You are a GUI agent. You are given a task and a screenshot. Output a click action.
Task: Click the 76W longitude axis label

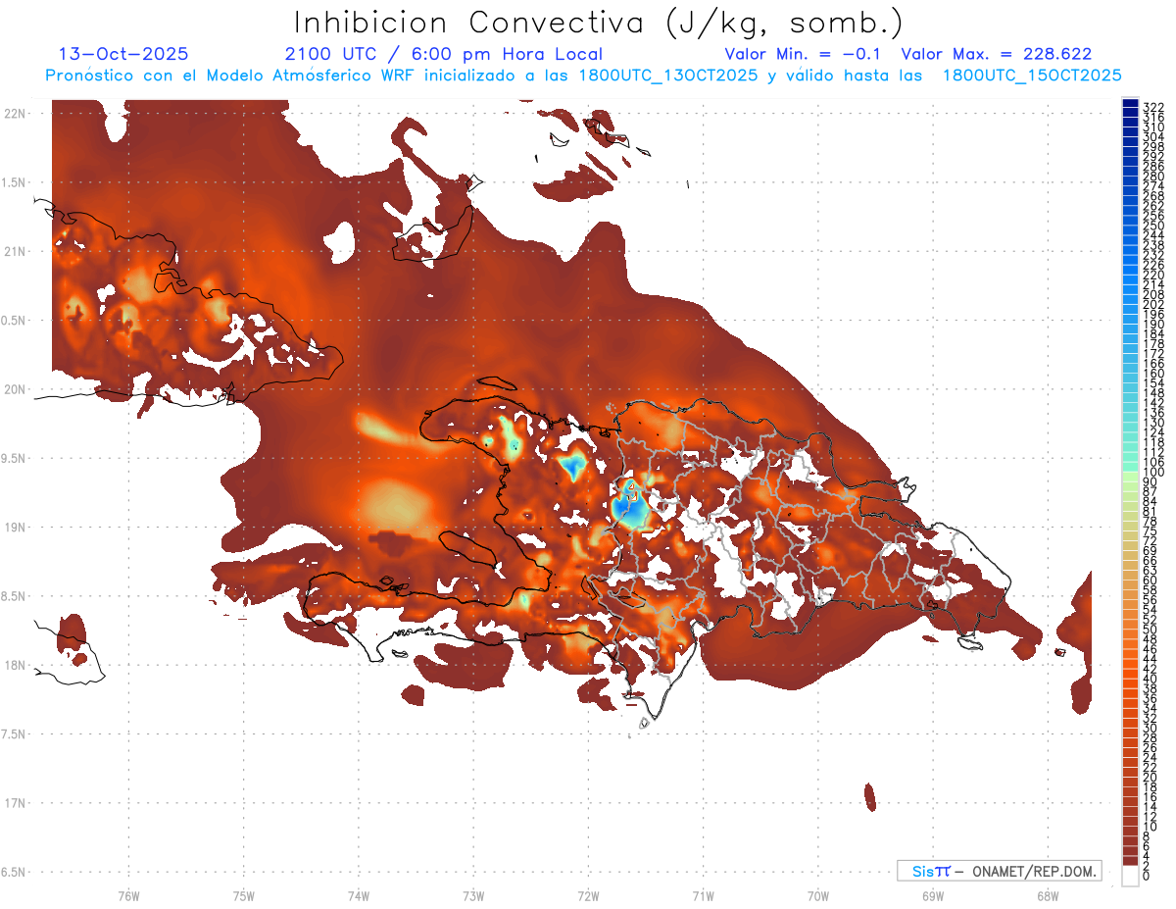128,894
